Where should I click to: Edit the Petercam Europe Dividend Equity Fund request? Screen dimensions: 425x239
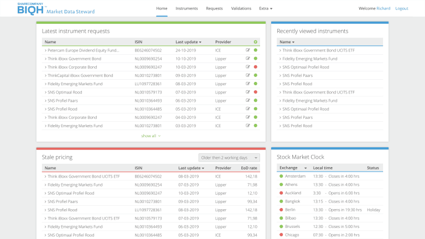point(248,50)
